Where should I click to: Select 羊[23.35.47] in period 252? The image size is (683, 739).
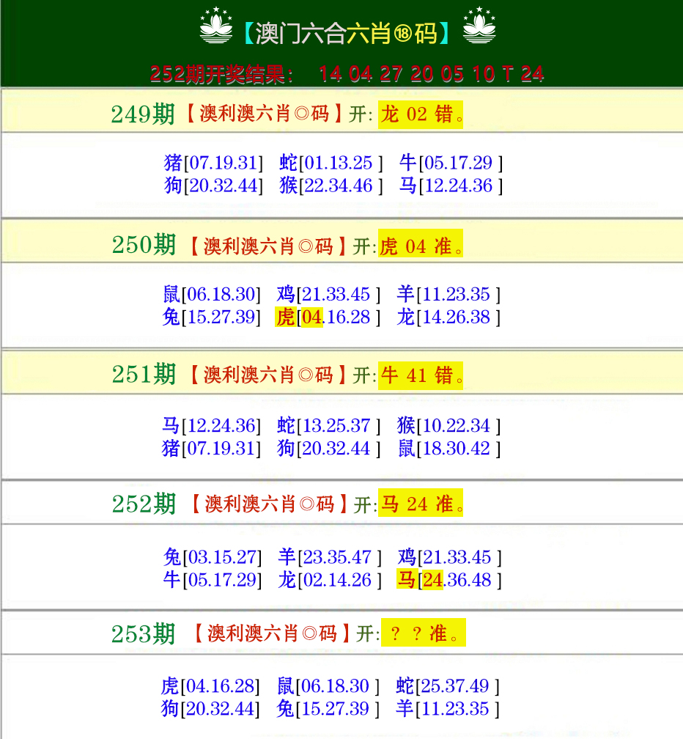[x=329, y=557]
